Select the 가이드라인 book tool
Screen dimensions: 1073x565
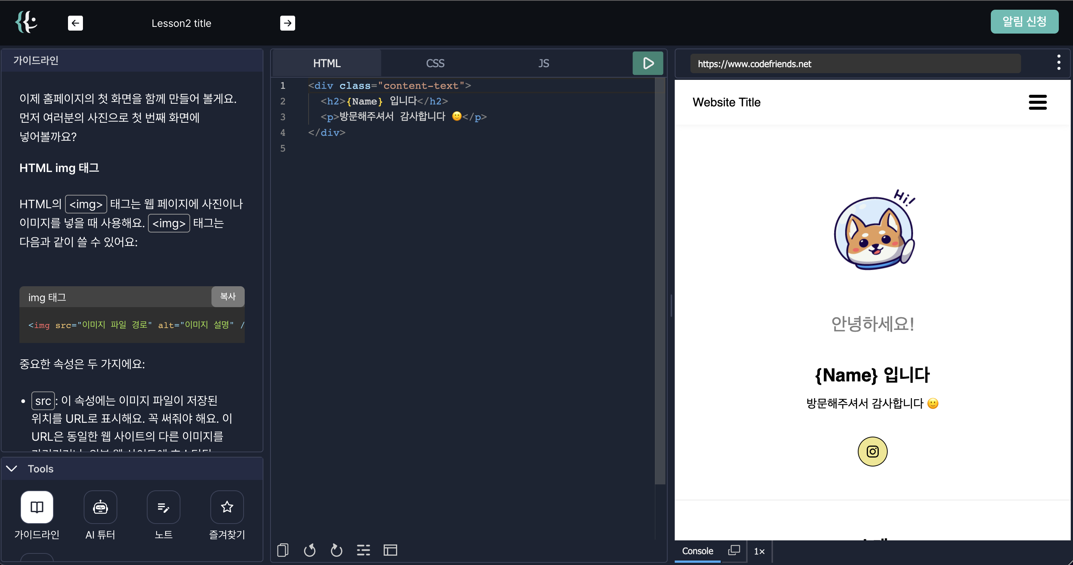(37, 507)
